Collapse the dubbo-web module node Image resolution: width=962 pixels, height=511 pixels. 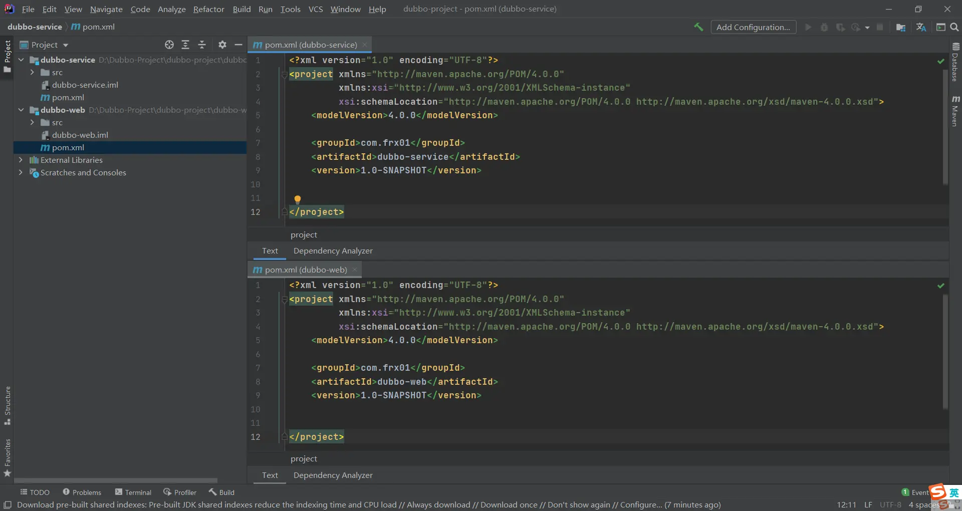[21, 110]
